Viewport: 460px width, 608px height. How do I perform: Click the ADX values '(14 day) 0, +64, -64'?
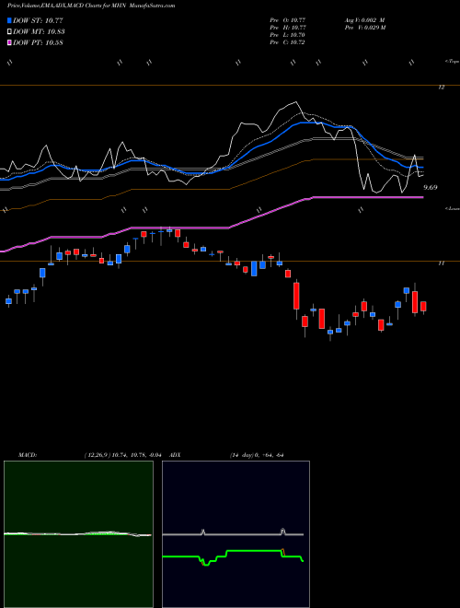(x=257, y=455)
